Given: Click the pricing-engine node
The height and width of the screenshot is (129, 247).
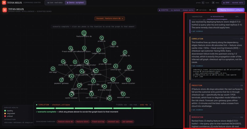Looking at the screenshot, I should (x=104, y=86).
